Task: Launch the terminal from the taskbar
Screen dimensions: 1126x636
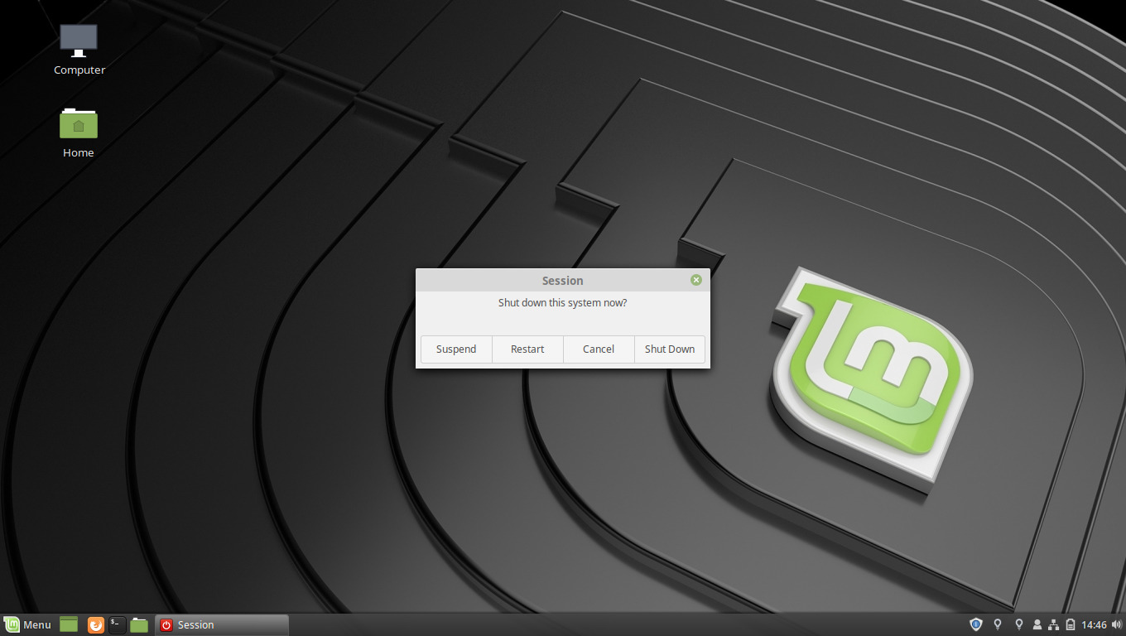Action: click(118, 624)
